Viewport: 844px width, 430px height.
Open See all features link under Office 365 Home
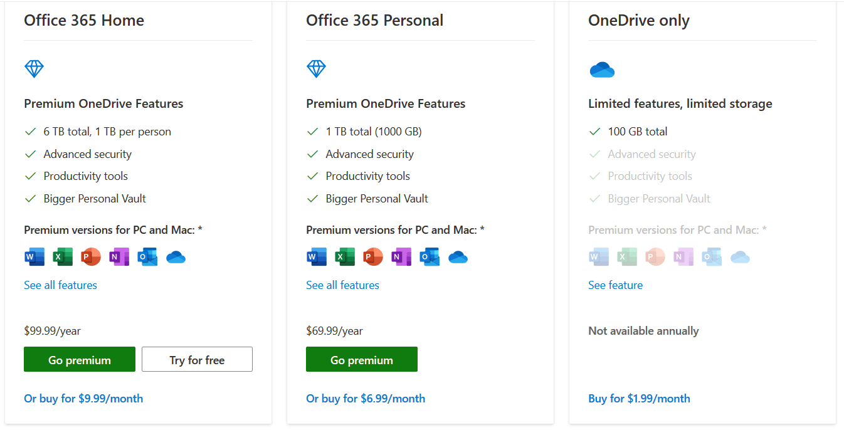60,285
